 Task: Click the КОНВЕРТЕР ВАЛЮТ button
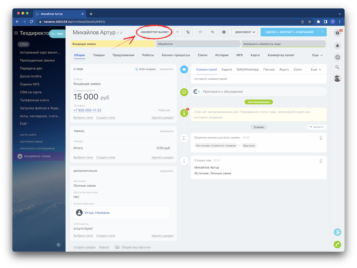(x=155, y=32)
